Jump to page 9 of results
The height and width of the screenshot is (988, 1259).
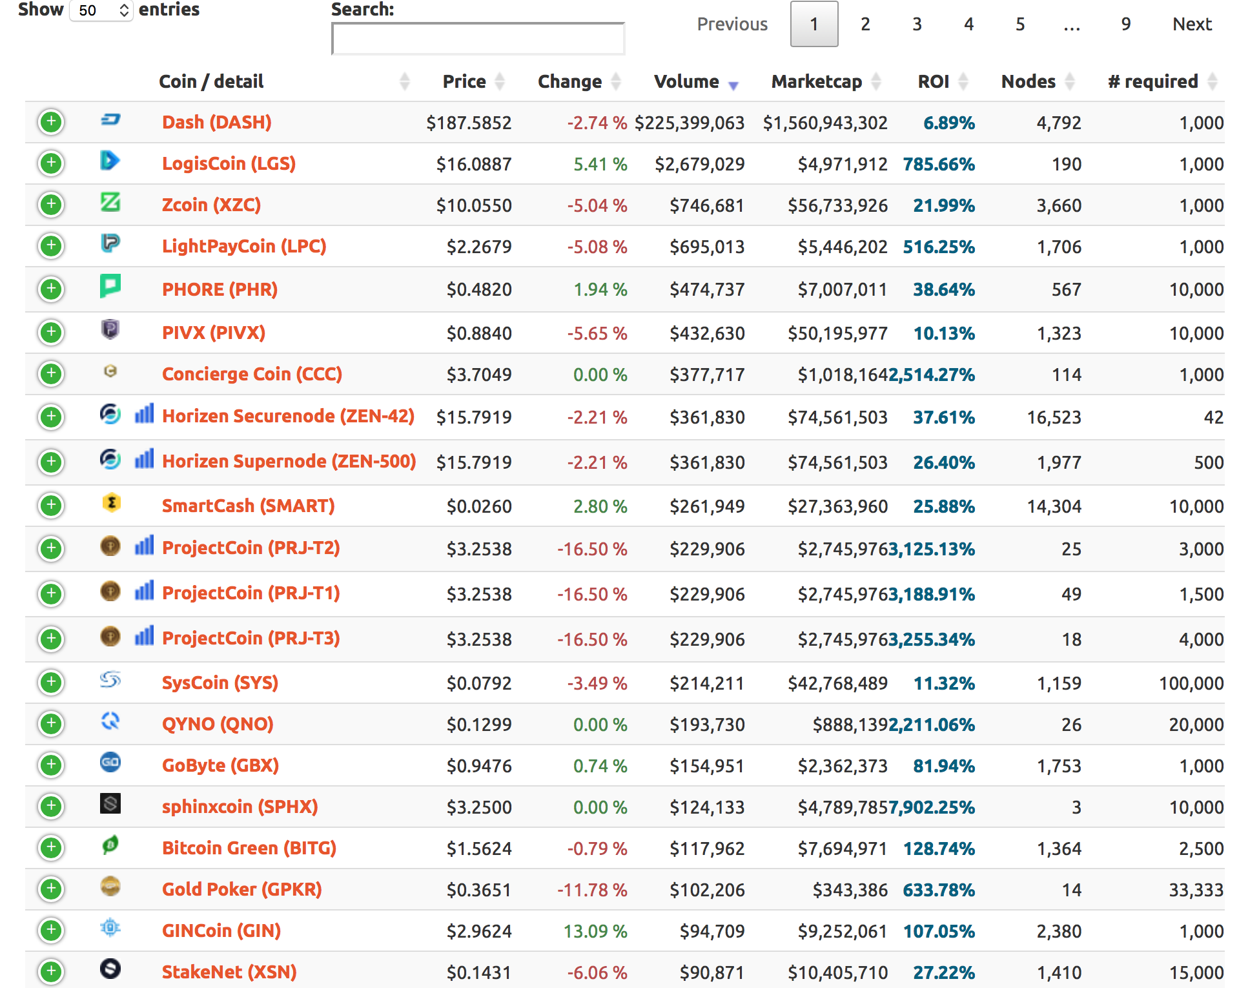(x=1125, y=25)
